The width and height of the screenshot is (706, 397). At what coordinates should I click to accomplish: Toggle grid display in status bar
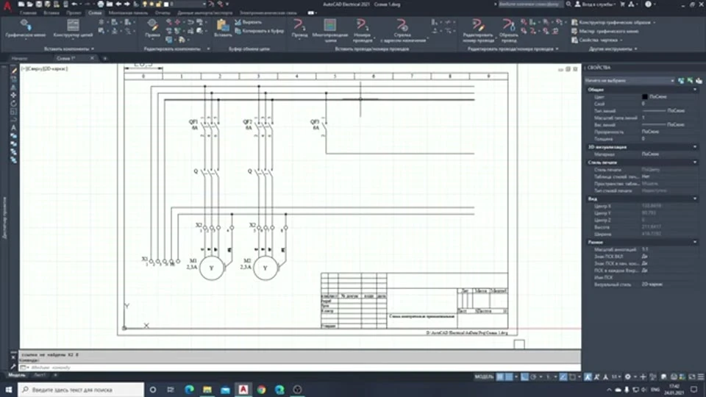tap(500, 376)
